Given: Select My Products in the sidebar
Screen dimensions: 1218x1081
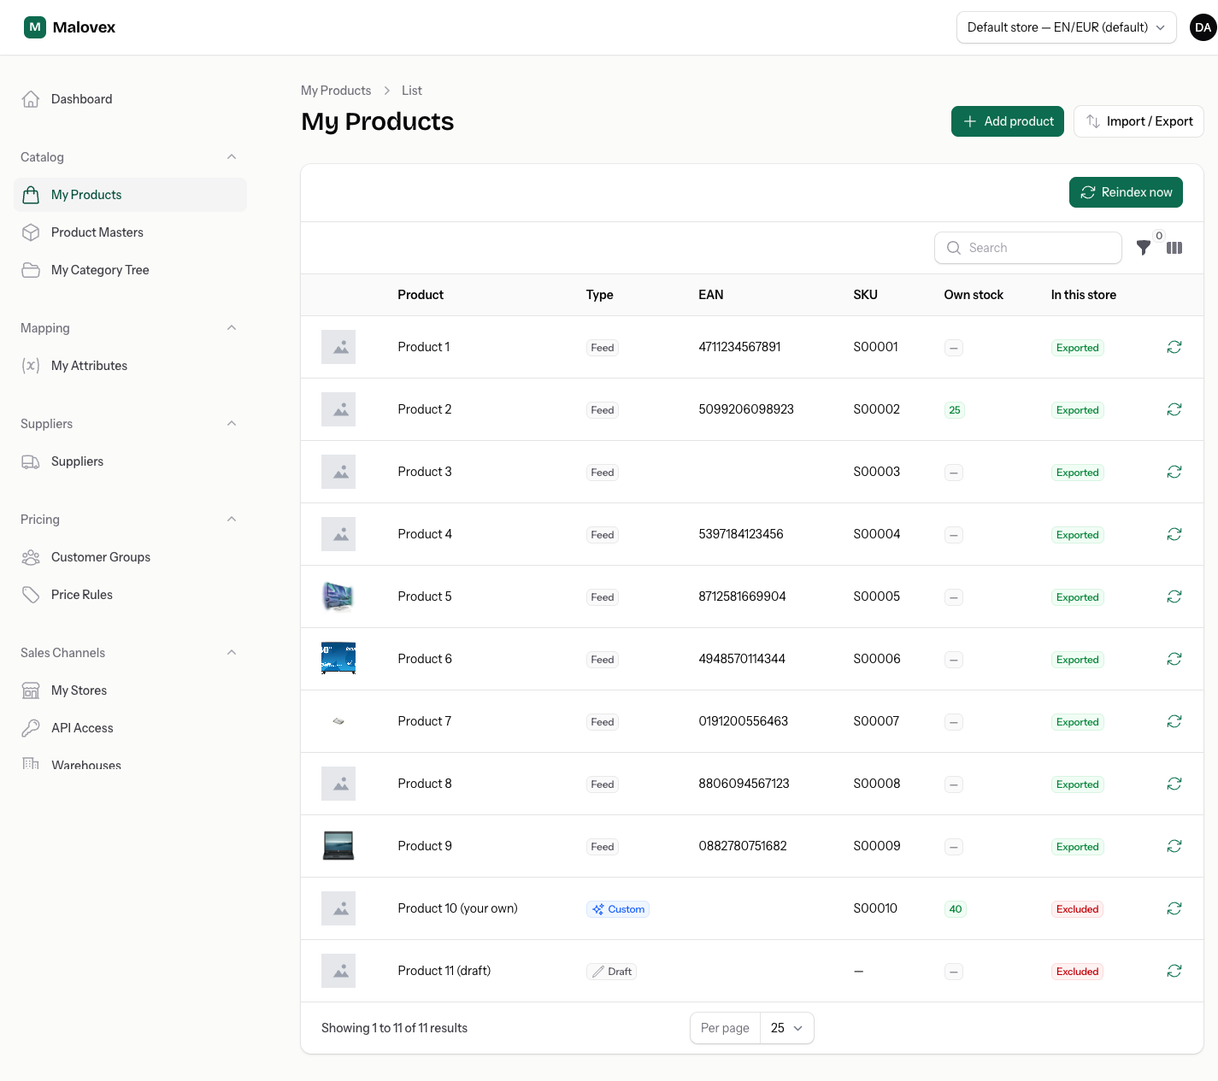Looking at the screenshot, I should [130, 195].
